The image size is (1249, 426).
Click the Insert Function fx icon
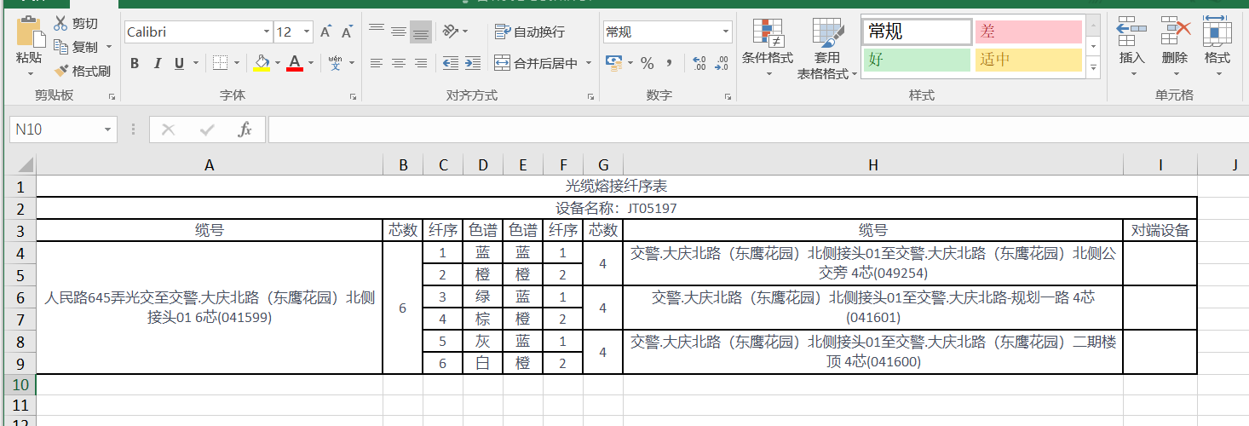[x=245, y=130]
